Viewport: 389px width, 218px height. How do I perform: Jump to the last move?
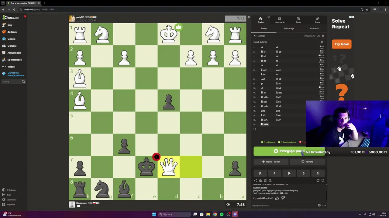click(318, 173)
